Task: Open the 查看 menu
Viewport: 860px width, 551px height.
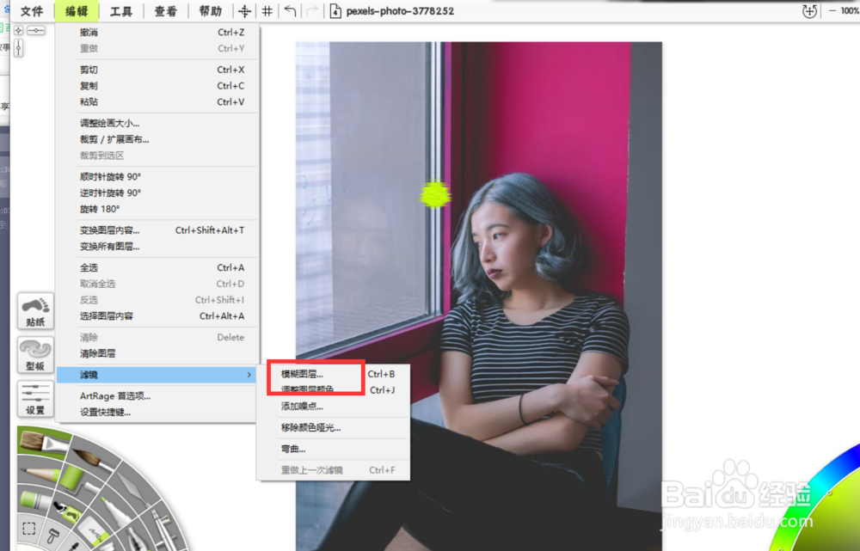Action: 166,11
